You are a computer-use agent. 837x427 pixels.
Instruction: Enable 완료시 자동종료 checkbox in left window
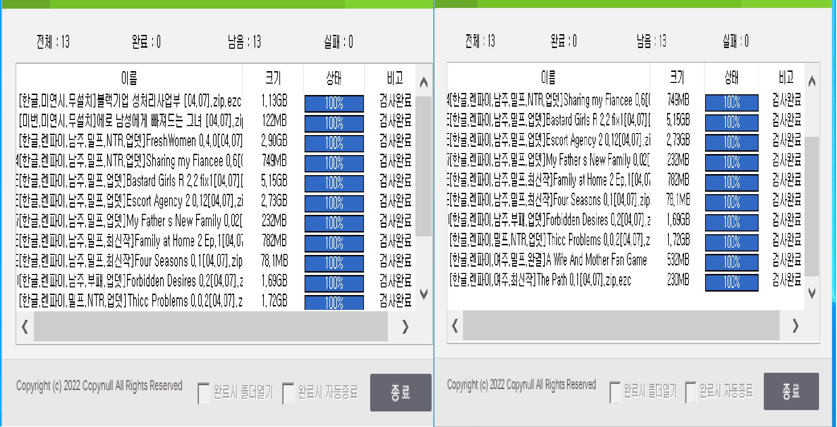click(288, 393)
